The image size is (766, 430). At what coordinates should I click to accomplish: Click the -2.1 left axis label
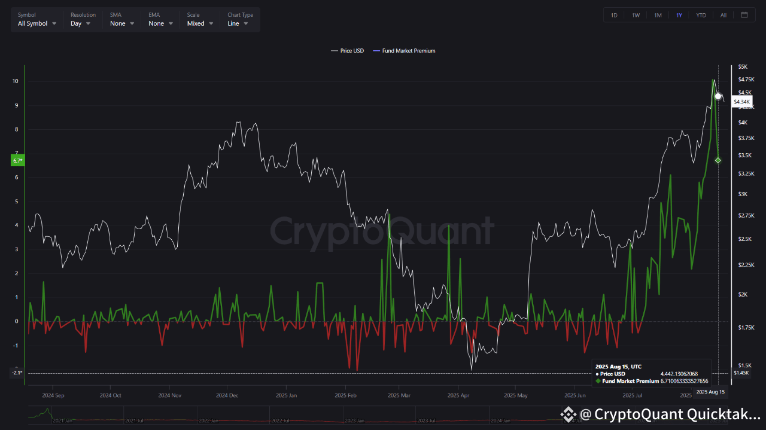pyautogui.click(x=17, y=373)
